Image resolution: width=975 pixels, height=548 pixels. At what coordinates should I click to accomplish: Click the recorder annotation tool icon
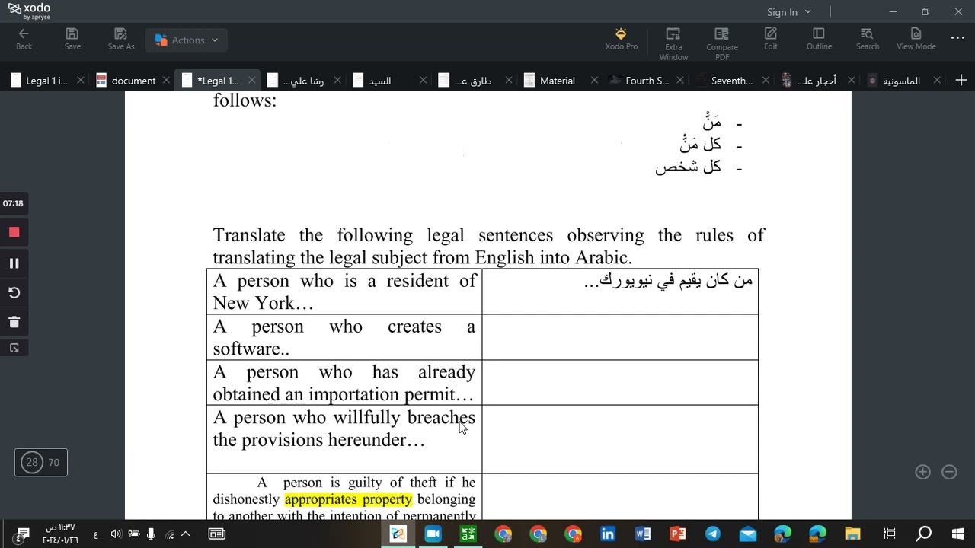coord(14,348)
